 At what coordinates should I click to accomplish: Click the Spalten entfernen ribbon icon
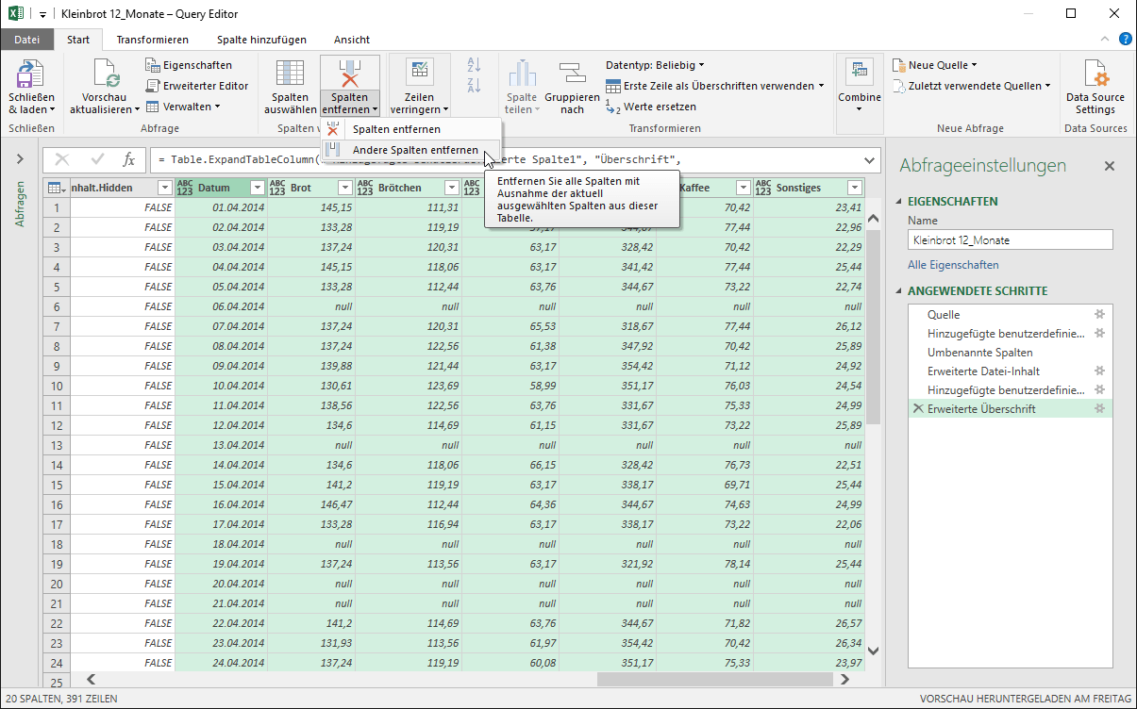coord(350,74)
